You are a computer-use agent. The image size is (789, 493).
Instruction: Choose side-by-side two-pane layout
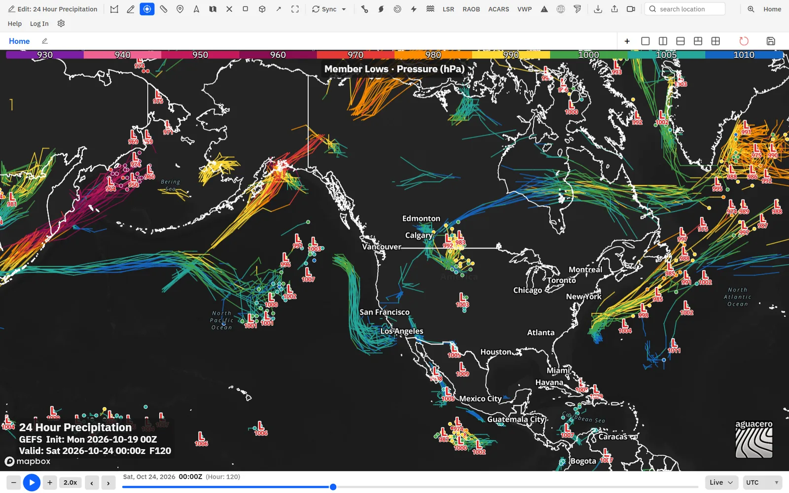tap(663, 41)
